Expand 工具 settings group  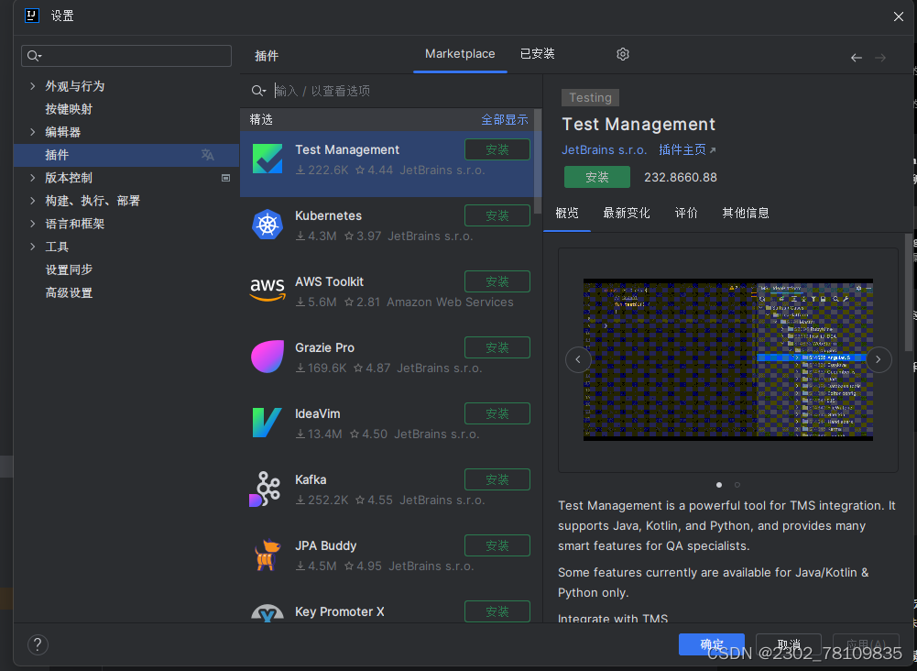33,247
